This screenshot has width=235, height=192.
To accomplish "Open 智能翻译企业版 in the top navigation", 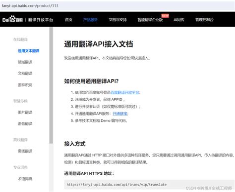I will click(x=150, y=20).
